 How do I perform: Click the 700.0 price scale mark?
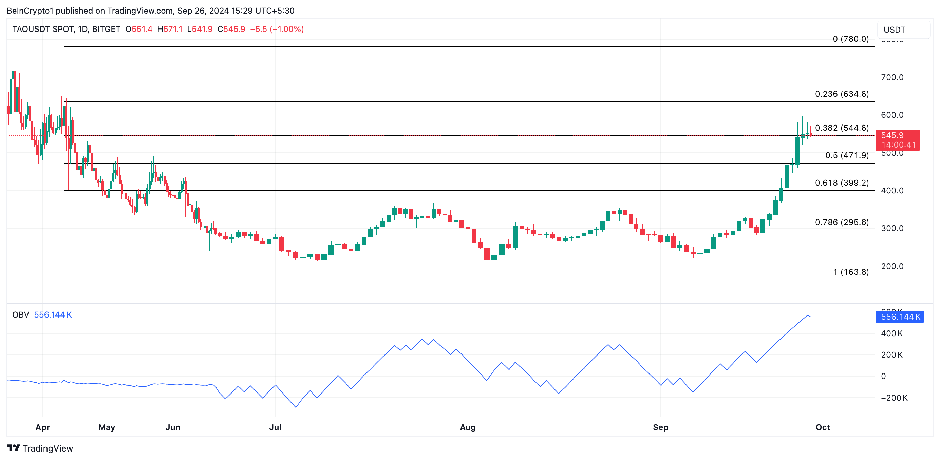click(892, 77)
